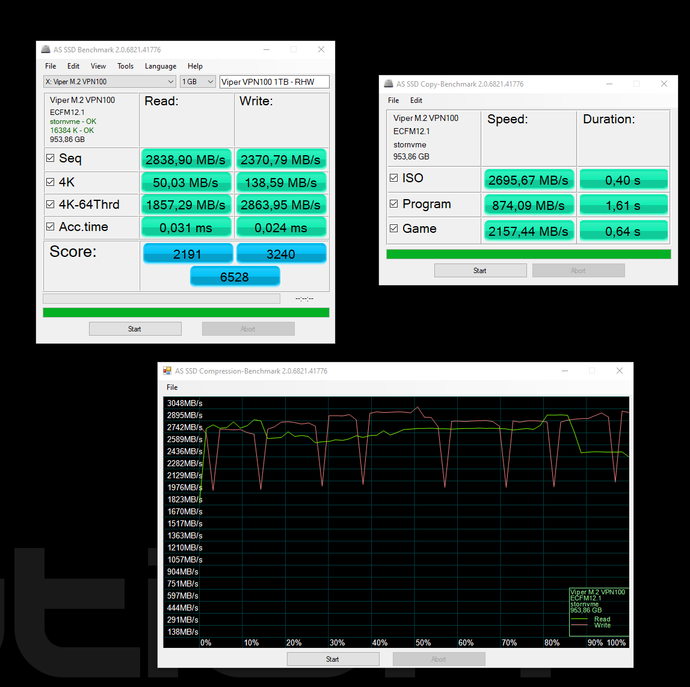Open the drive selection dropdown Viper M.2 VPN100

click(109, 82)
